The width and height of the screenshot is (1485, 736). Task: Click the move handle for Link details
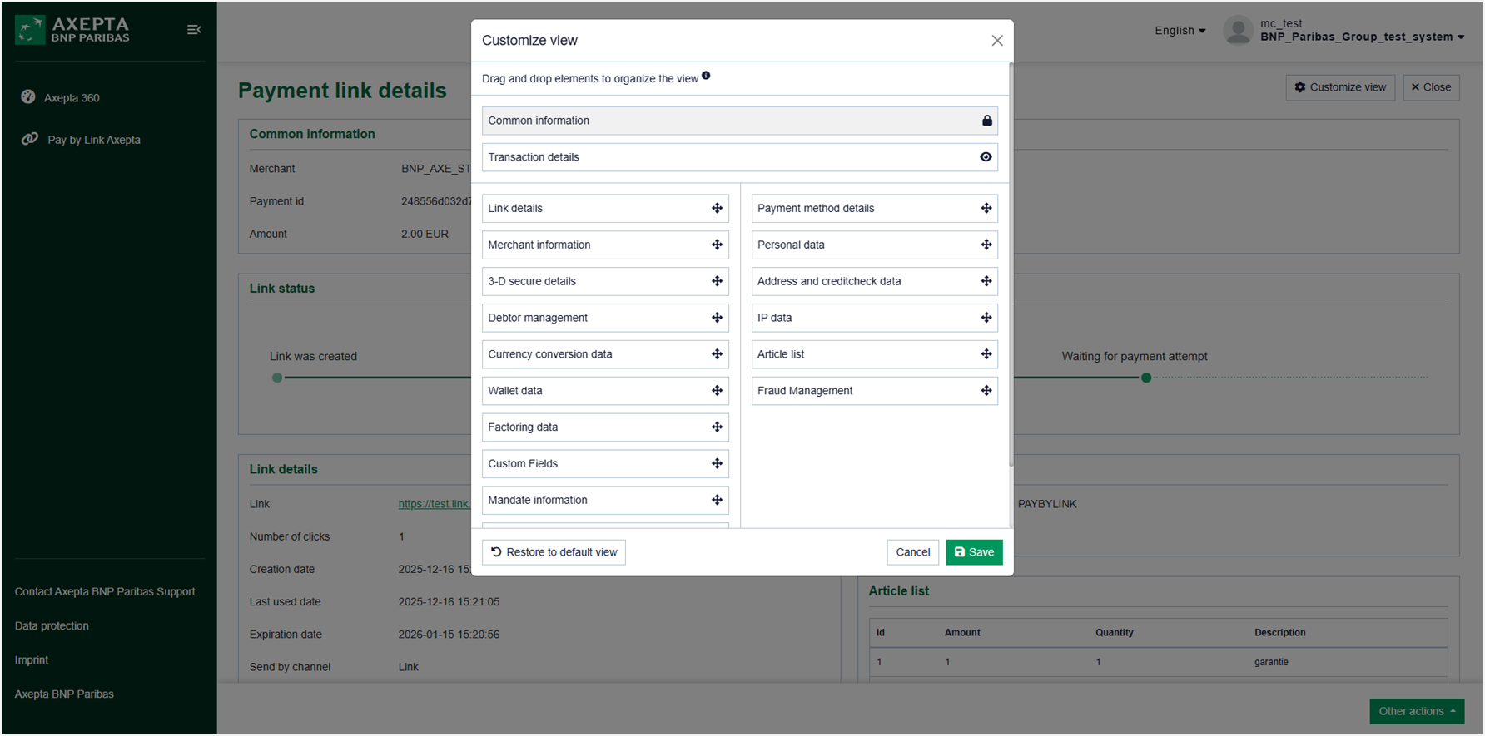coord(717,209)
